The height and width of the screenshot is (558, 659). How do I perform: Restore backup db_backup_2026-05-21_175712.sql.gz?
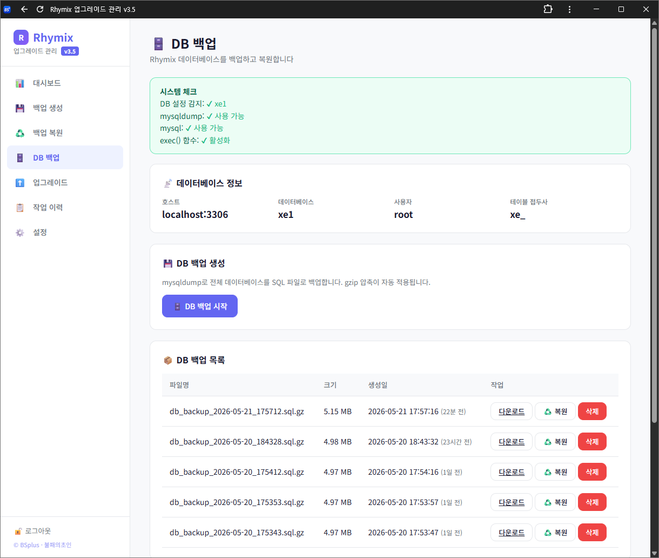[x=555, y=411]
